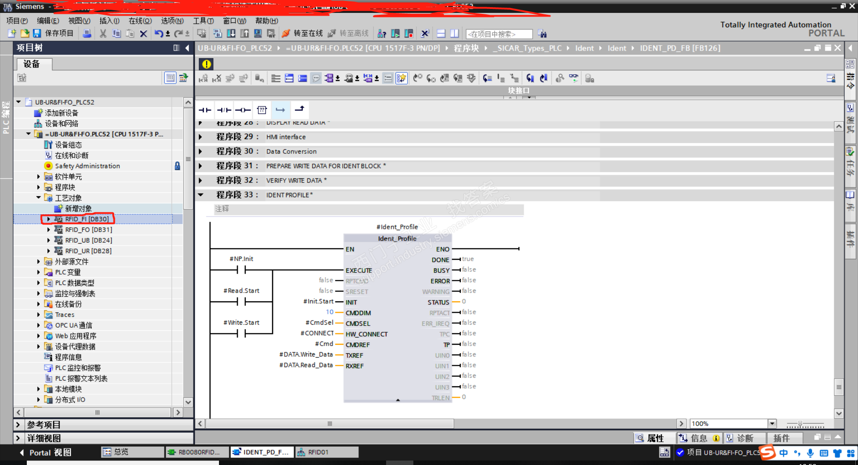
Task: Start the CPU from the toolbar
Action: pos(395,34)
